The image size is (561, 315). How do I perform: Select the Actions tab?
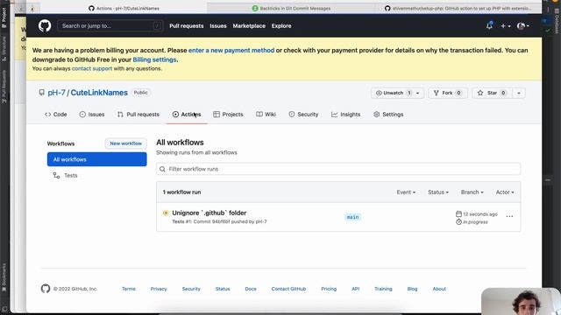click(187, 115)
